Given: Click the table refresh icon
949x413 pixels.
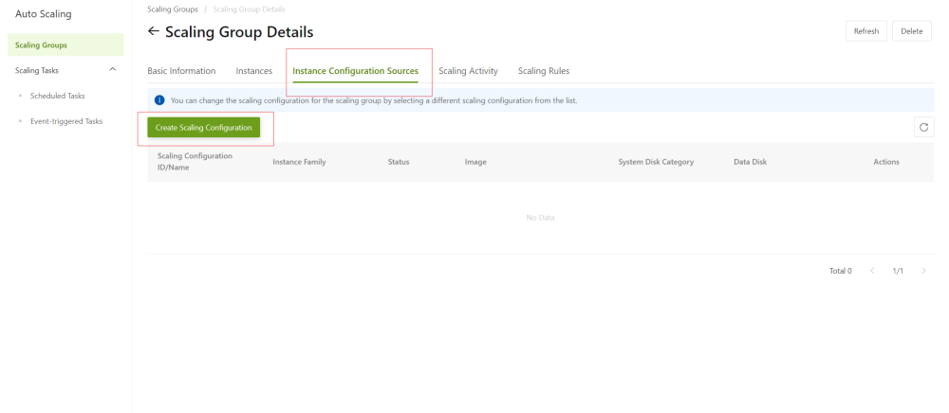Looking at the screenshot, I should click(923, 127).
